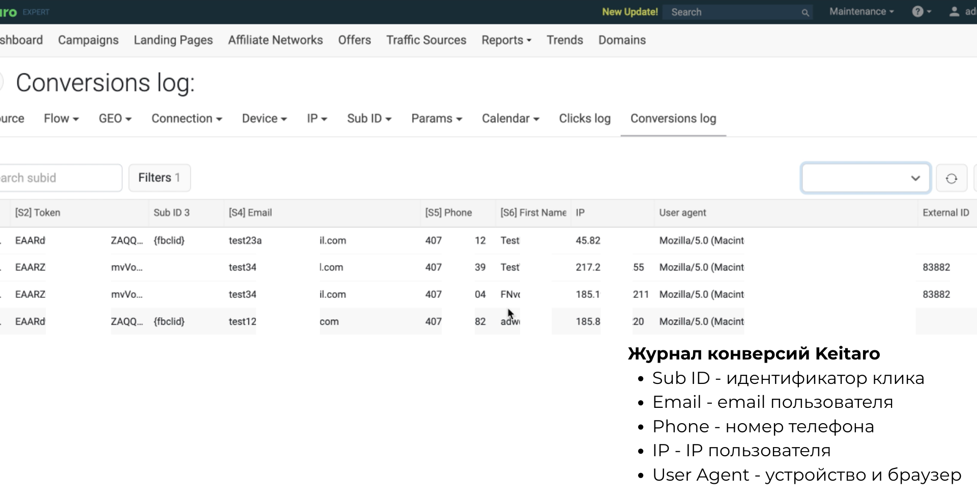Screen dimensions: 977x499
Task: Click the [S4] Email column header
Action: (250, 213)
